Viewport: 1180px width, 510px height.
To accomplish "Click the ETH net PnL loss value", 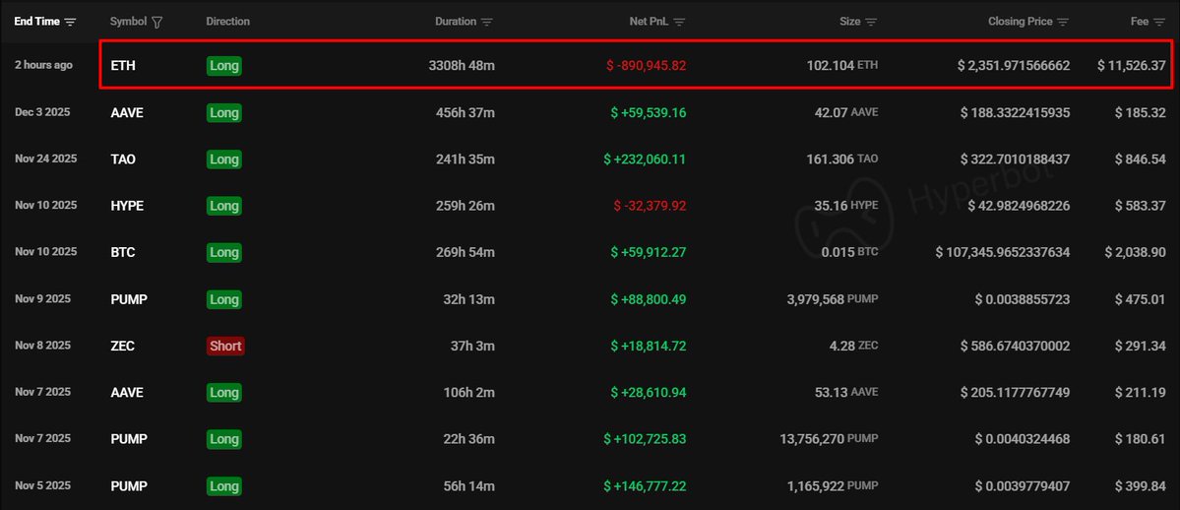I will [x=646, y=66].
